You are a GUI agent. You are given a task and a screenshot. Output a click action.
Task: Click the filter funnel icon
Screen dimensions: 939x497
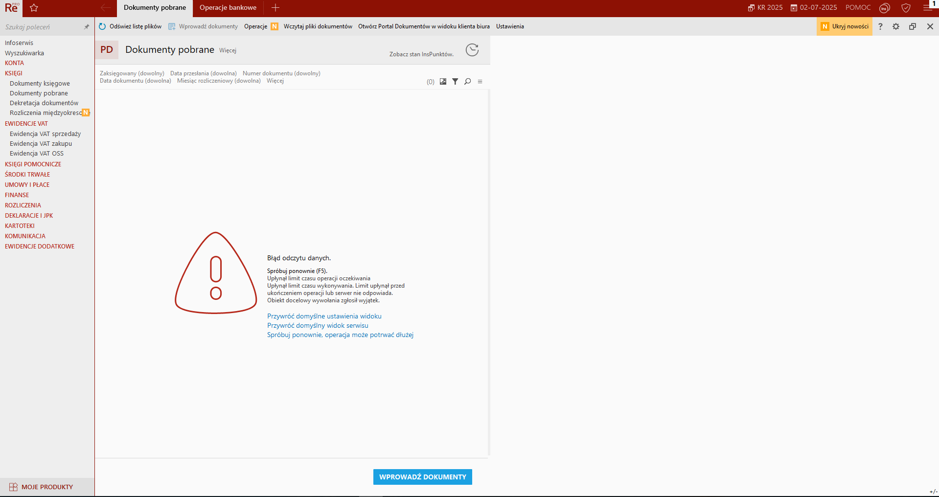point(455,82)
